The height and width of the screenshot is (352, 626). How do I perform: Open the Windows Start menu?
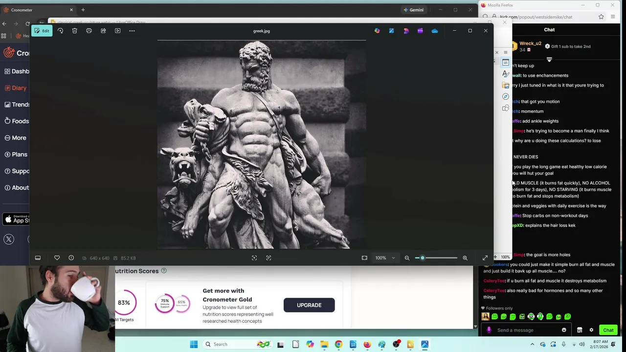(x=194, y=344)
